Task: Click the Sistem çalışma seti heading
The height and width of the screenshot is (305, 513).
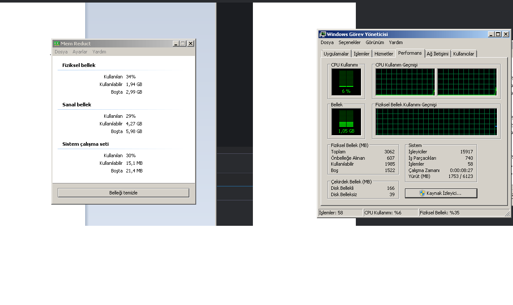Action: 86,144
